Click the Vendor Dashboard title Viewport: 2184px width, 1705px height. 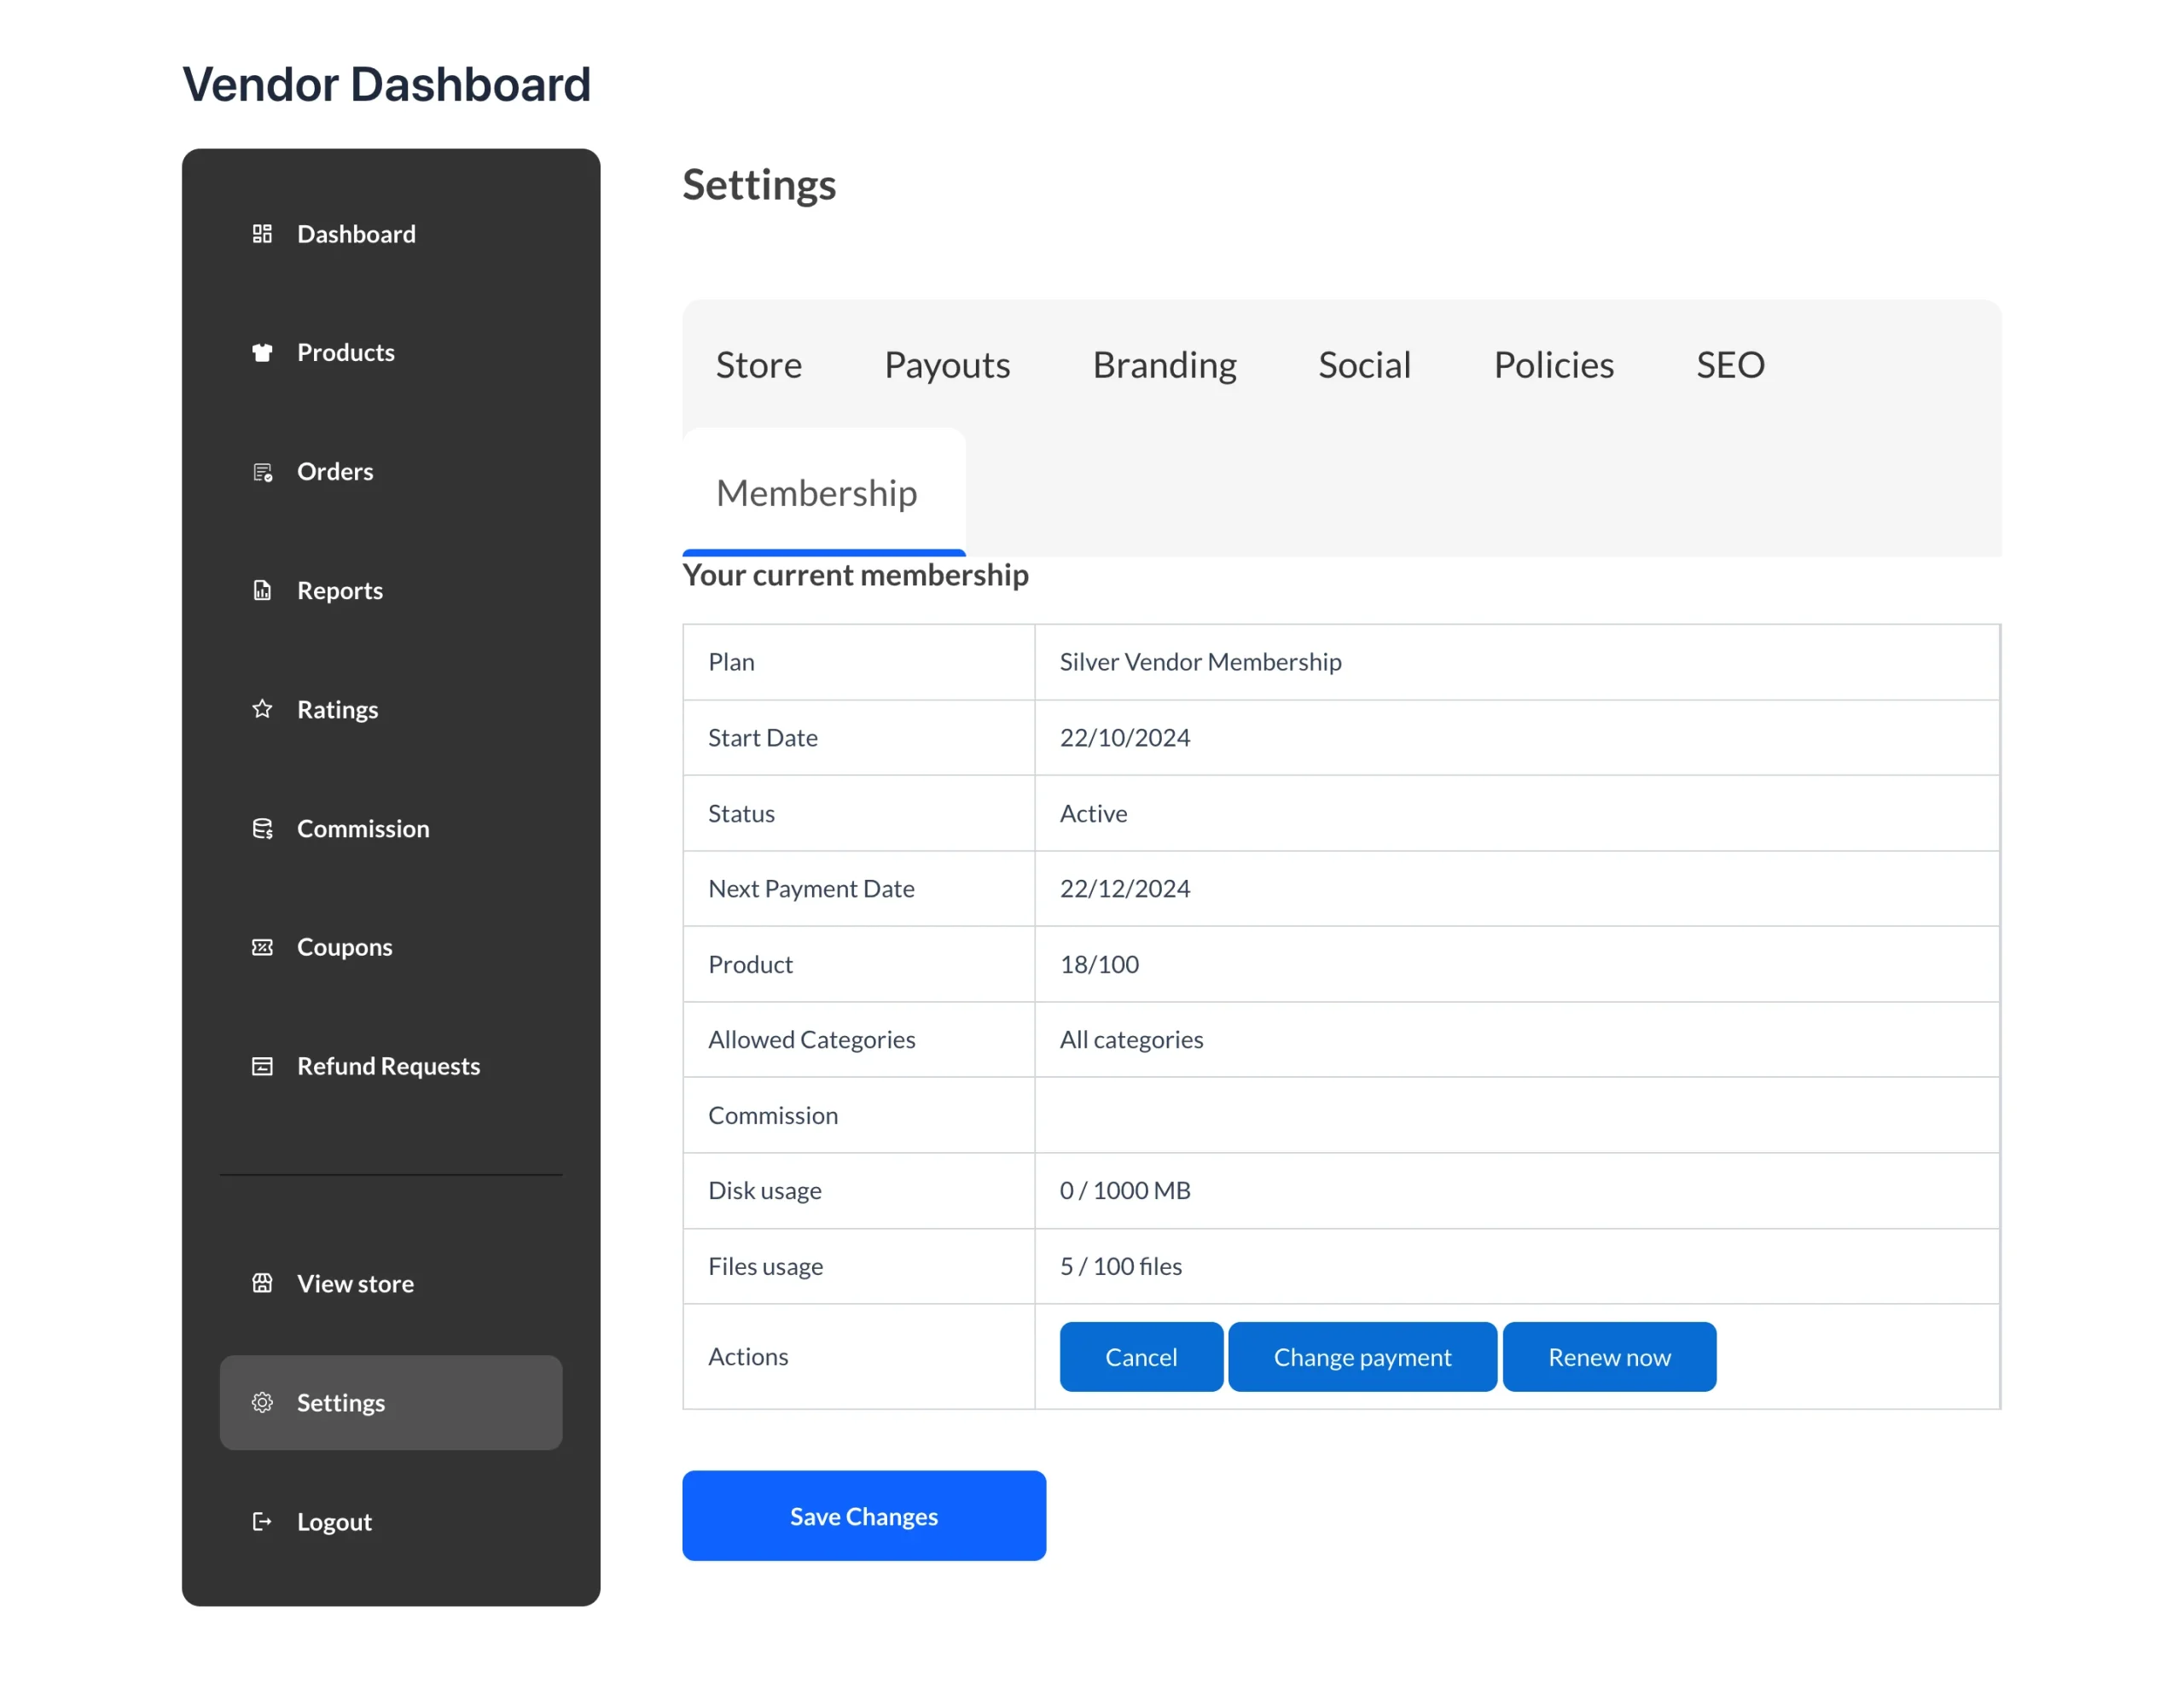pyautogui.click(x=387, y=84)
